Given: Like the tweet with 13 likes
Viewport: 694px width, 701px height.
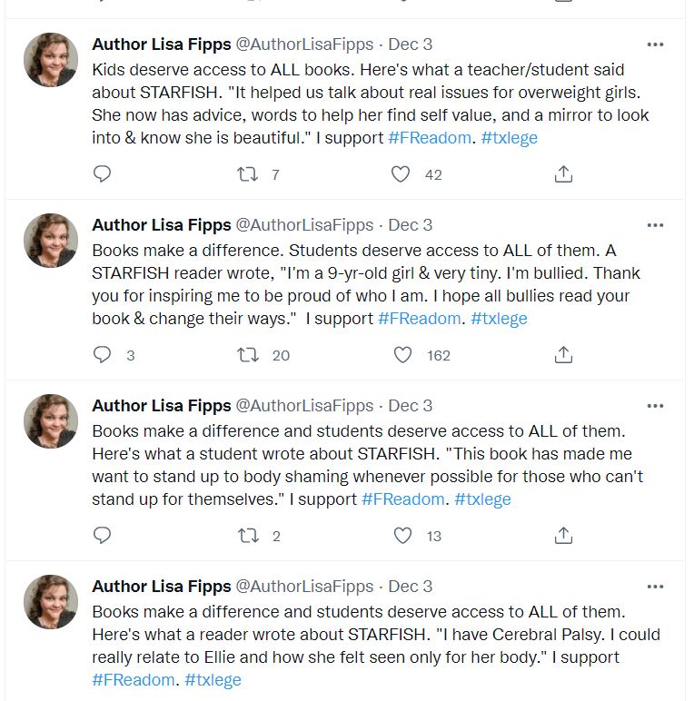Looking at the screenshot, I should point(402,535).
